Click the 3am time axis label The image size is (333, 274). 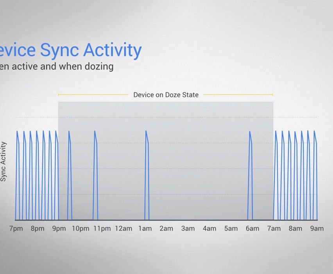tap(188, 228)
